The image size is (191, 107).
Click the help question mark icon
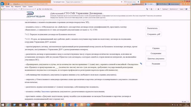pos(186,9)
